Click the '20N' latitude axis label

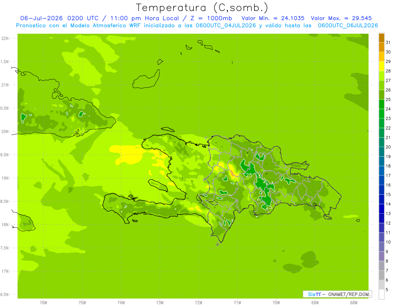[x=5, y=131]
